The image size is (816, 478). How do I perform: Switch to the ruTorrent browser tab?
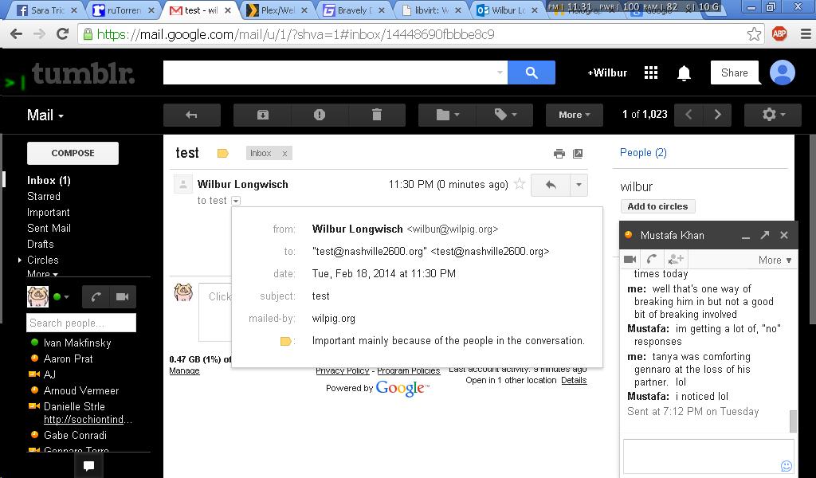click(123, 10)
